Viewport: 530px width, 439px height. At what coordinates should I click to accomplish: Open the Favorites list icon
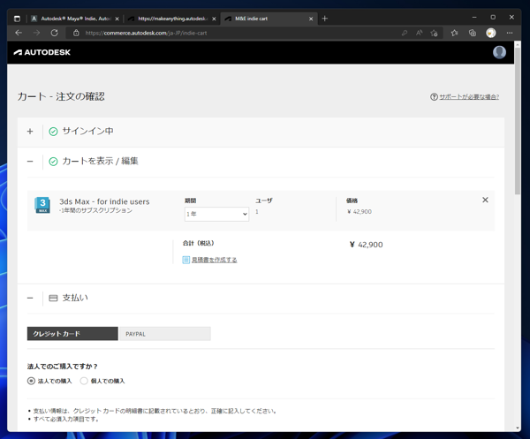(x=454, y=33)
